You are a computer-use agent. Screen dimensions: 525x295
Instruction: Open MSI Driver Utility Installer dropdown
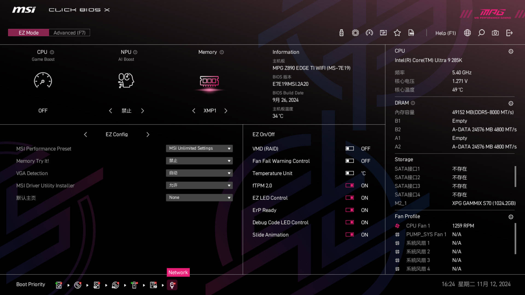199,185
